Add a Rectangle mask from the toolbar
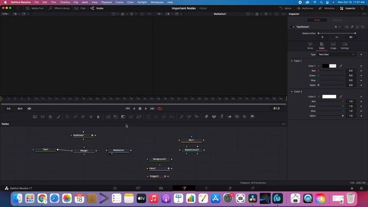 (x=148, y=117)
